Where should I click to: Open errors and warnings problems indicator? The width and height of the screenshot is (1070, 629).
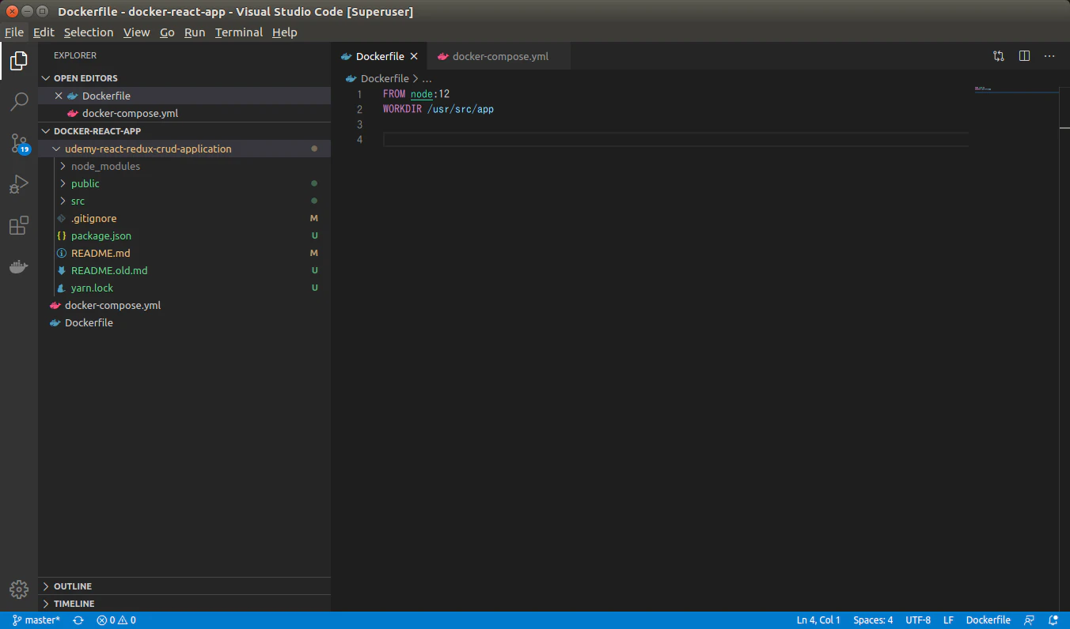(116, 620)
